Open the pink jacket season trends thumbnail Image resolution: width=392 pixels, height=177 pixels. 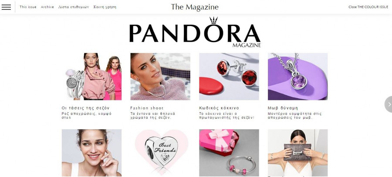click(x=92, y=77)
